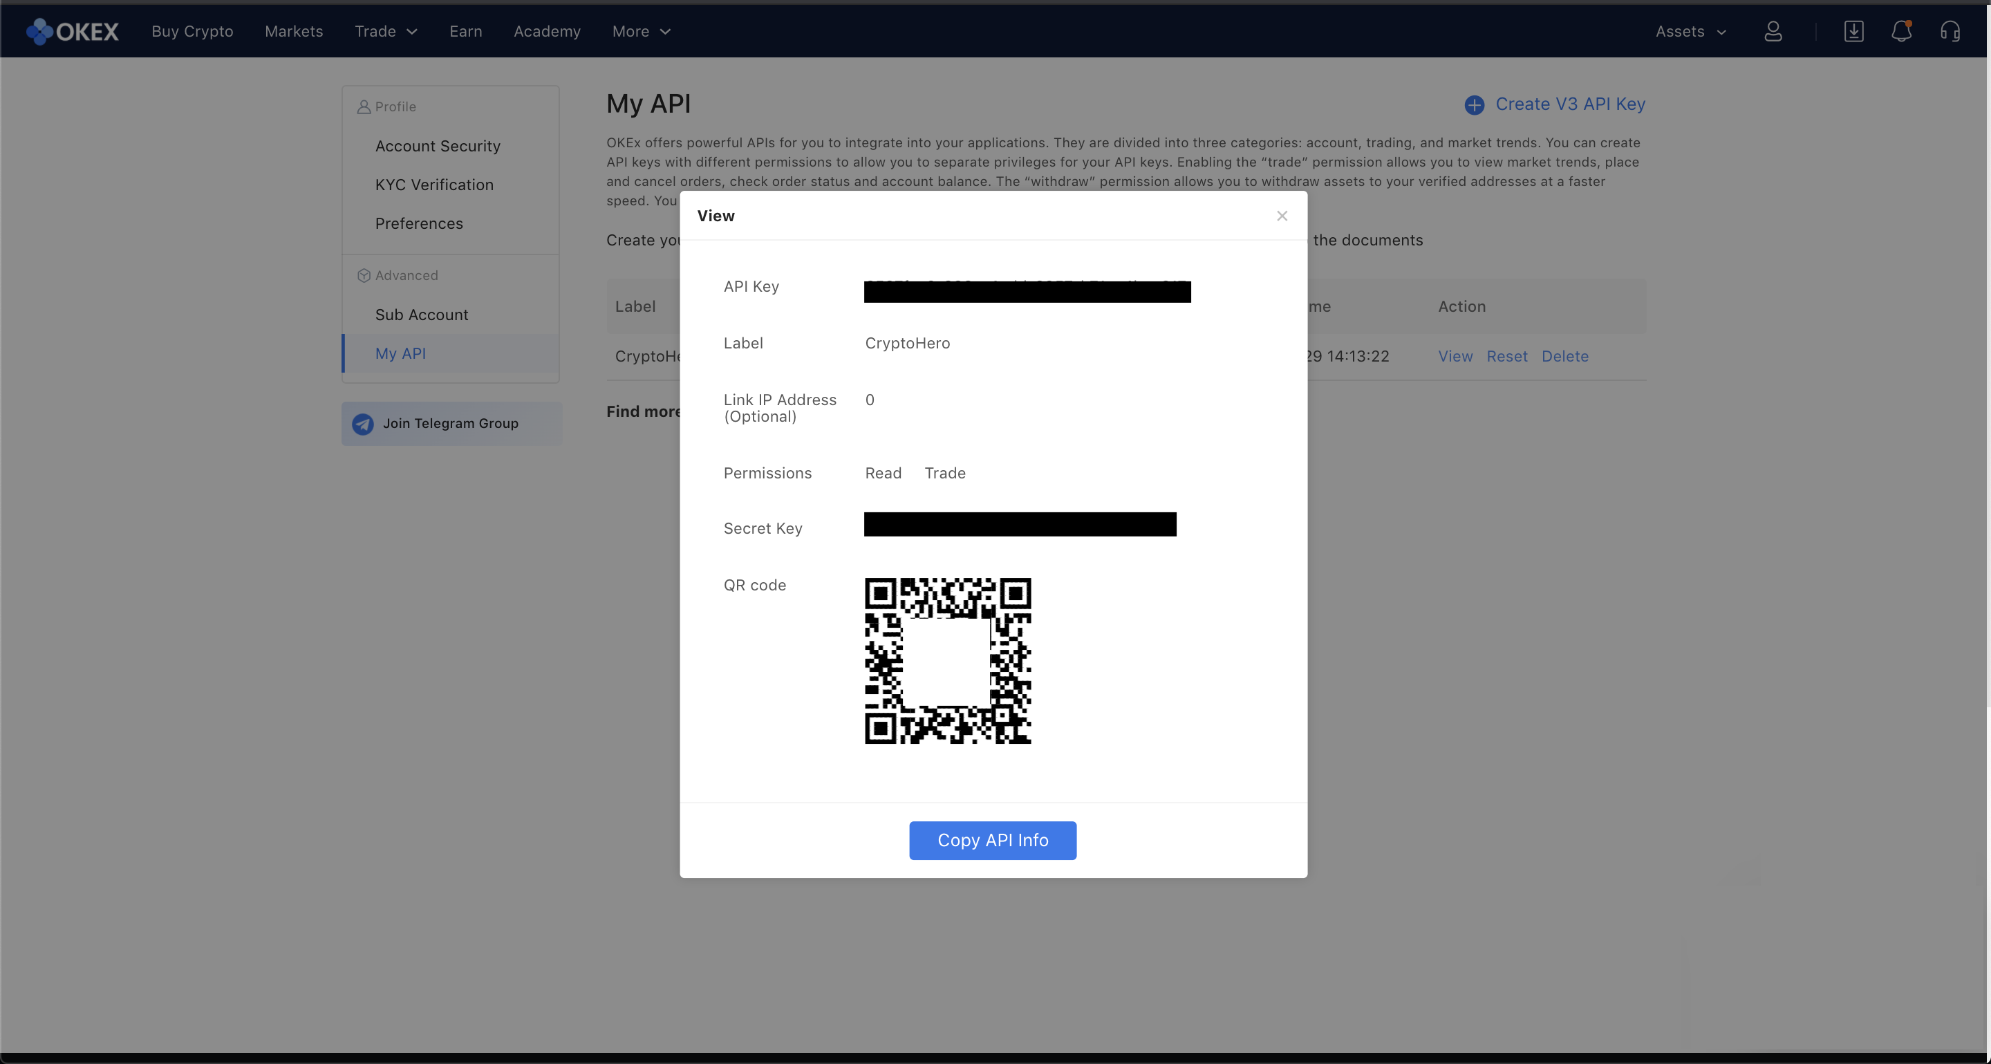Click the 14:13:22 timestamp cell
This screenshot has width=1991, height=1064.
click(1348, 356)
